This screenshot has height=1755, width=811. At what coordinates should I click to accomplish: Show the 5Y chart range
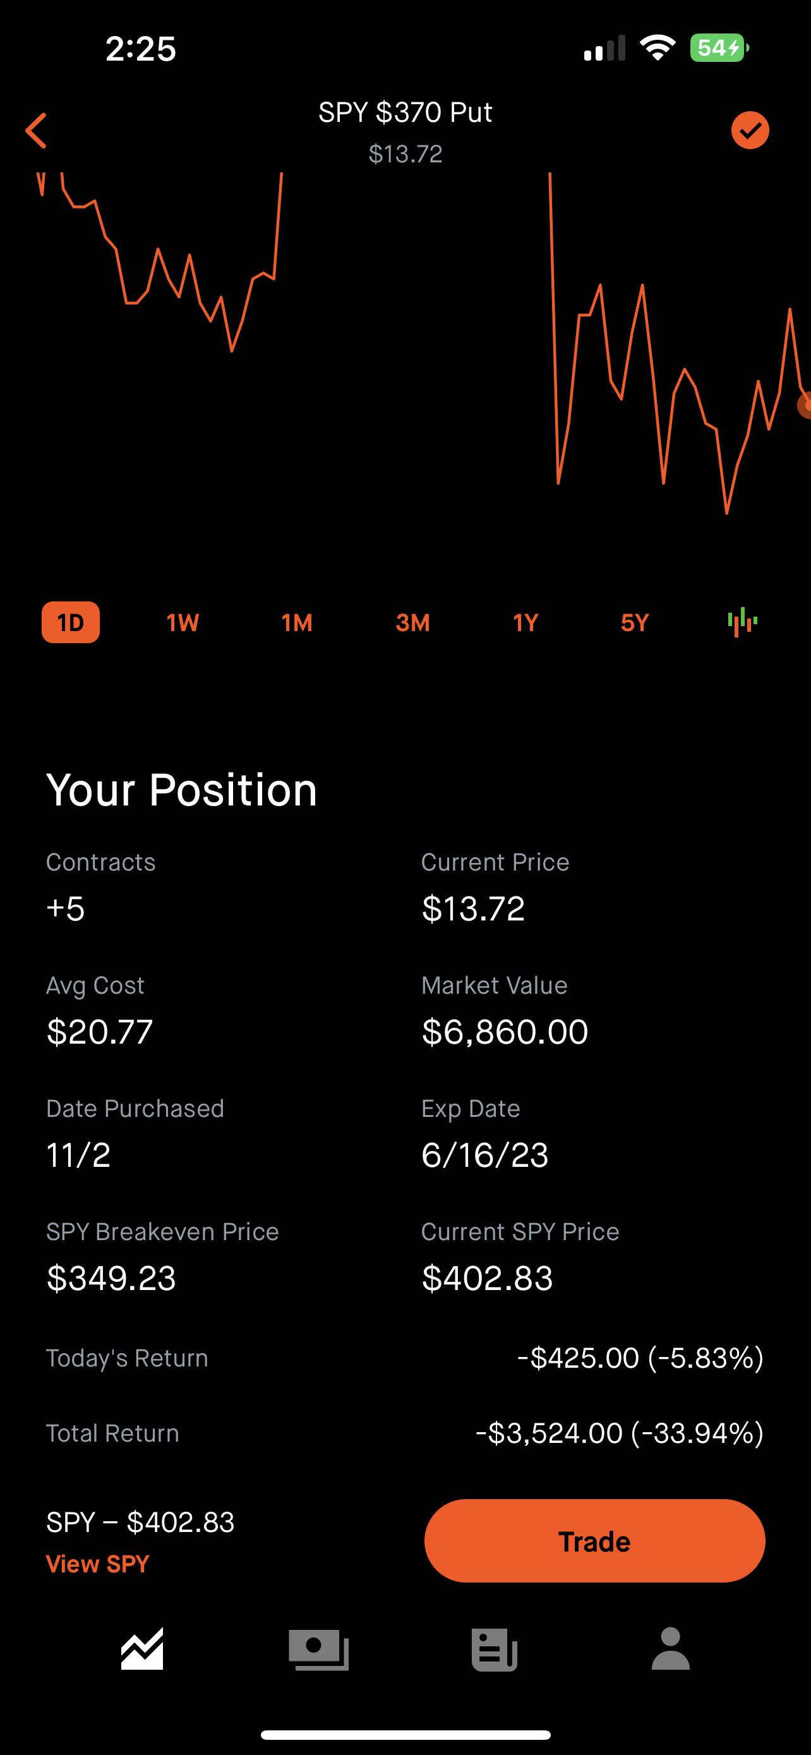[635, 622]
